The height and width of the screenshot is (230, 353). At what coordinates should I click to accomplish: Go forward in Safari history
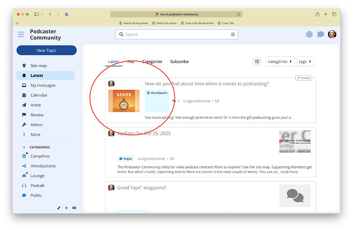[58, 14]
